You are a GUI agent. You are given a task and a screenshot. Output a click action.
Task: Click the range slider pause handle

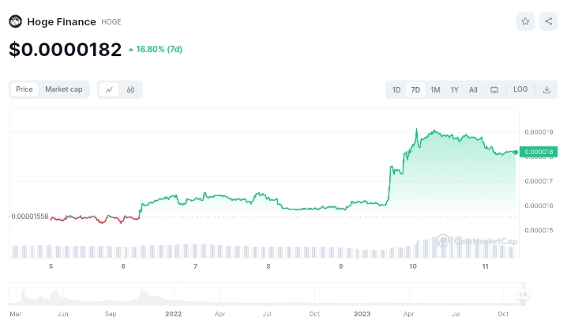click(523, 294)
